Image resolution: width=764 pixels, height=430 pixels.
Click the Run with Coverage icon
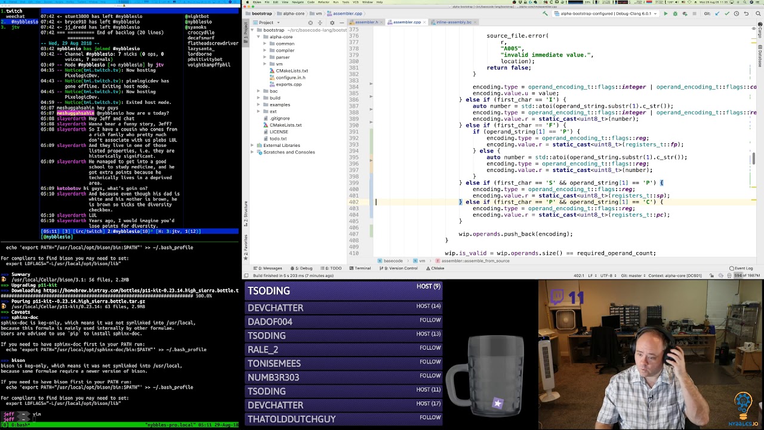point(685,14)
